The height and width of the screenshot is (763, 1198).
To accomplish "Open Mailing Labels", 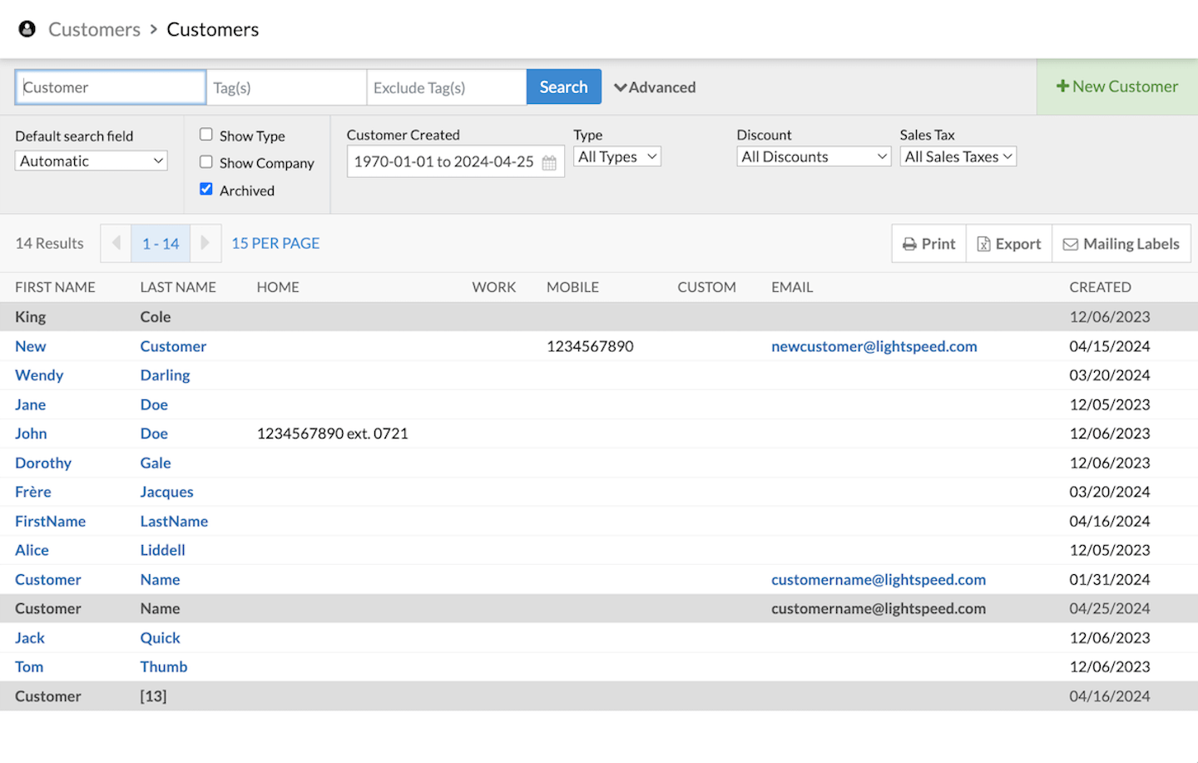I will pos(1121,244).
